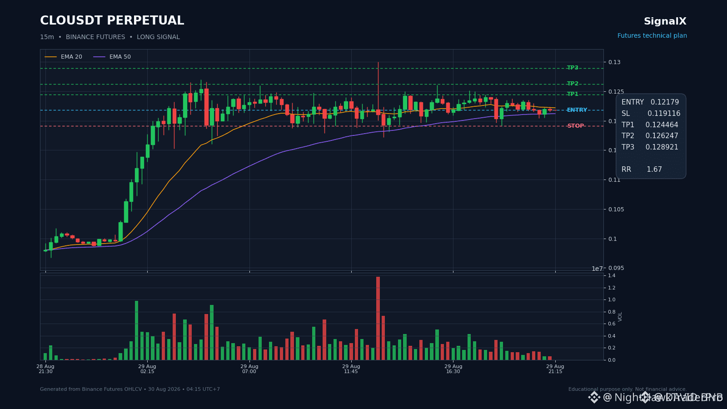The height and width of the screenshot is (409, 727).
Task: Click the vertical VOL axis title
Action: [x=620, y=317]
